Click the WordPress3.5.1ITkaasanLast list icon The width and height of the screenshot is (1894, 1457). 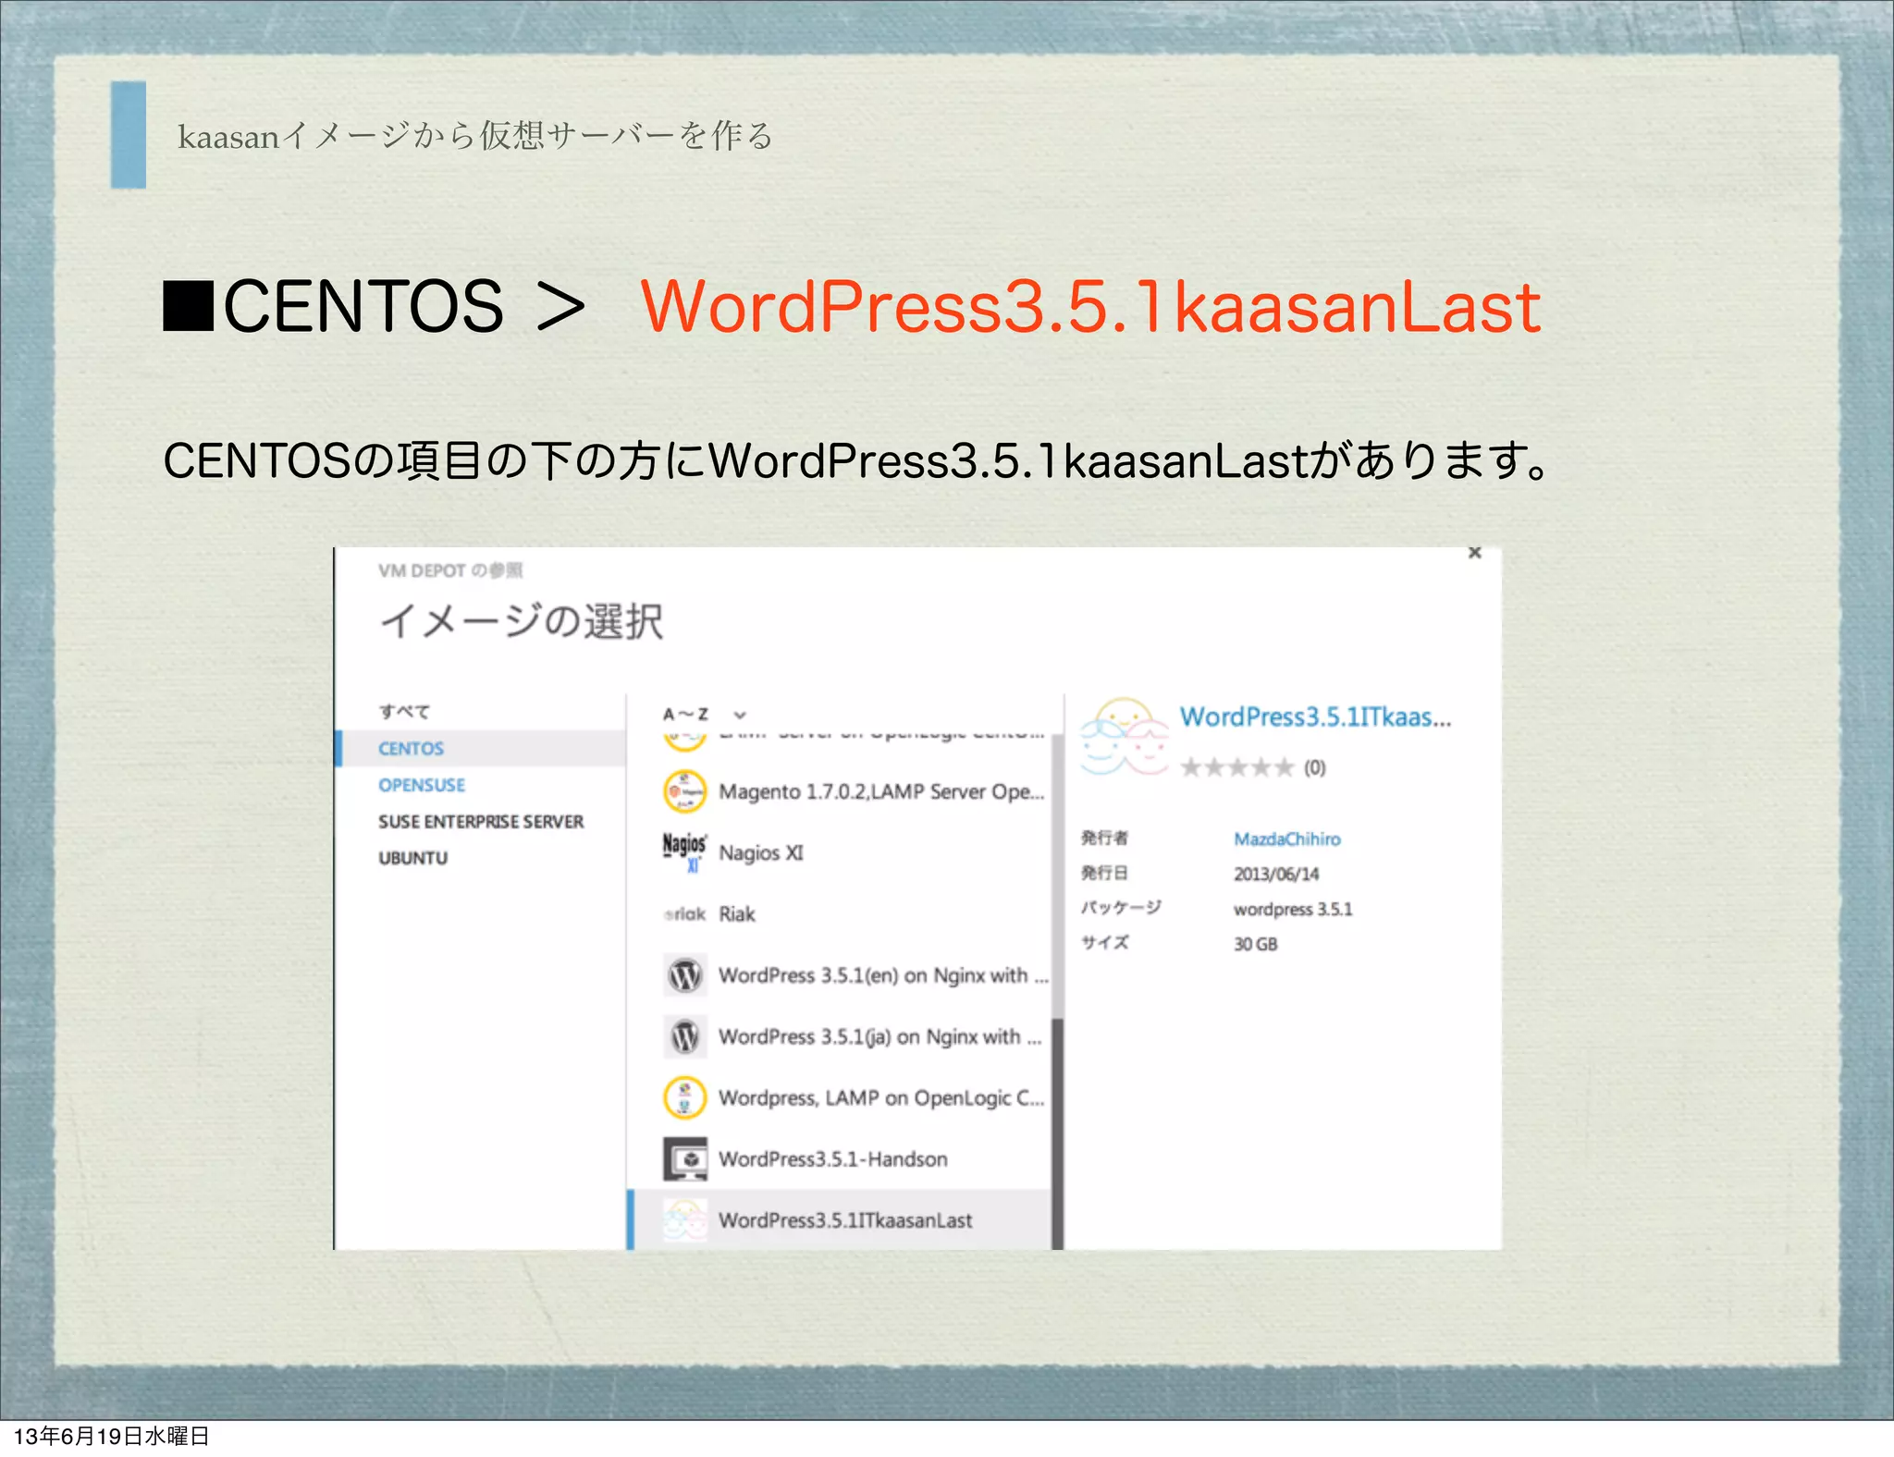[684, 1219]
